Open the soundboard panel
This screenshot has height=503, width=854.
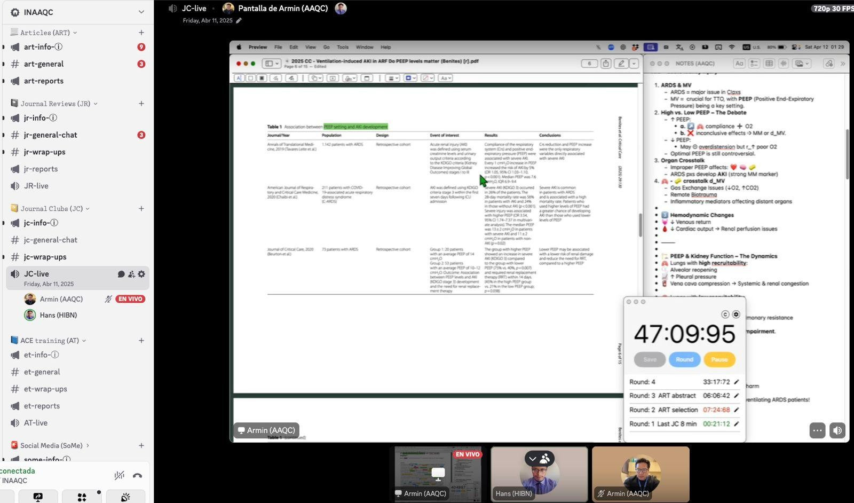coord(125,497)
